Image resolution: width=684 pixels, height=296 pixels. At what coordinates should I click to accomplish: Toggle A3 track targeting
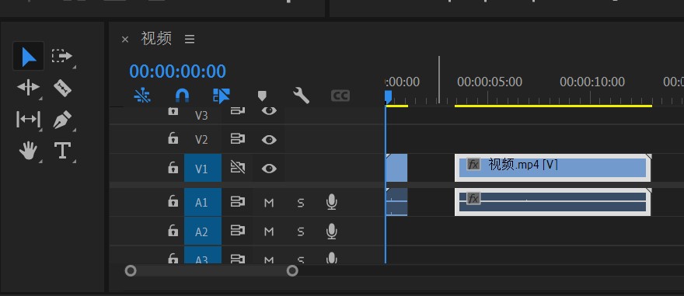tap(203, 255)
